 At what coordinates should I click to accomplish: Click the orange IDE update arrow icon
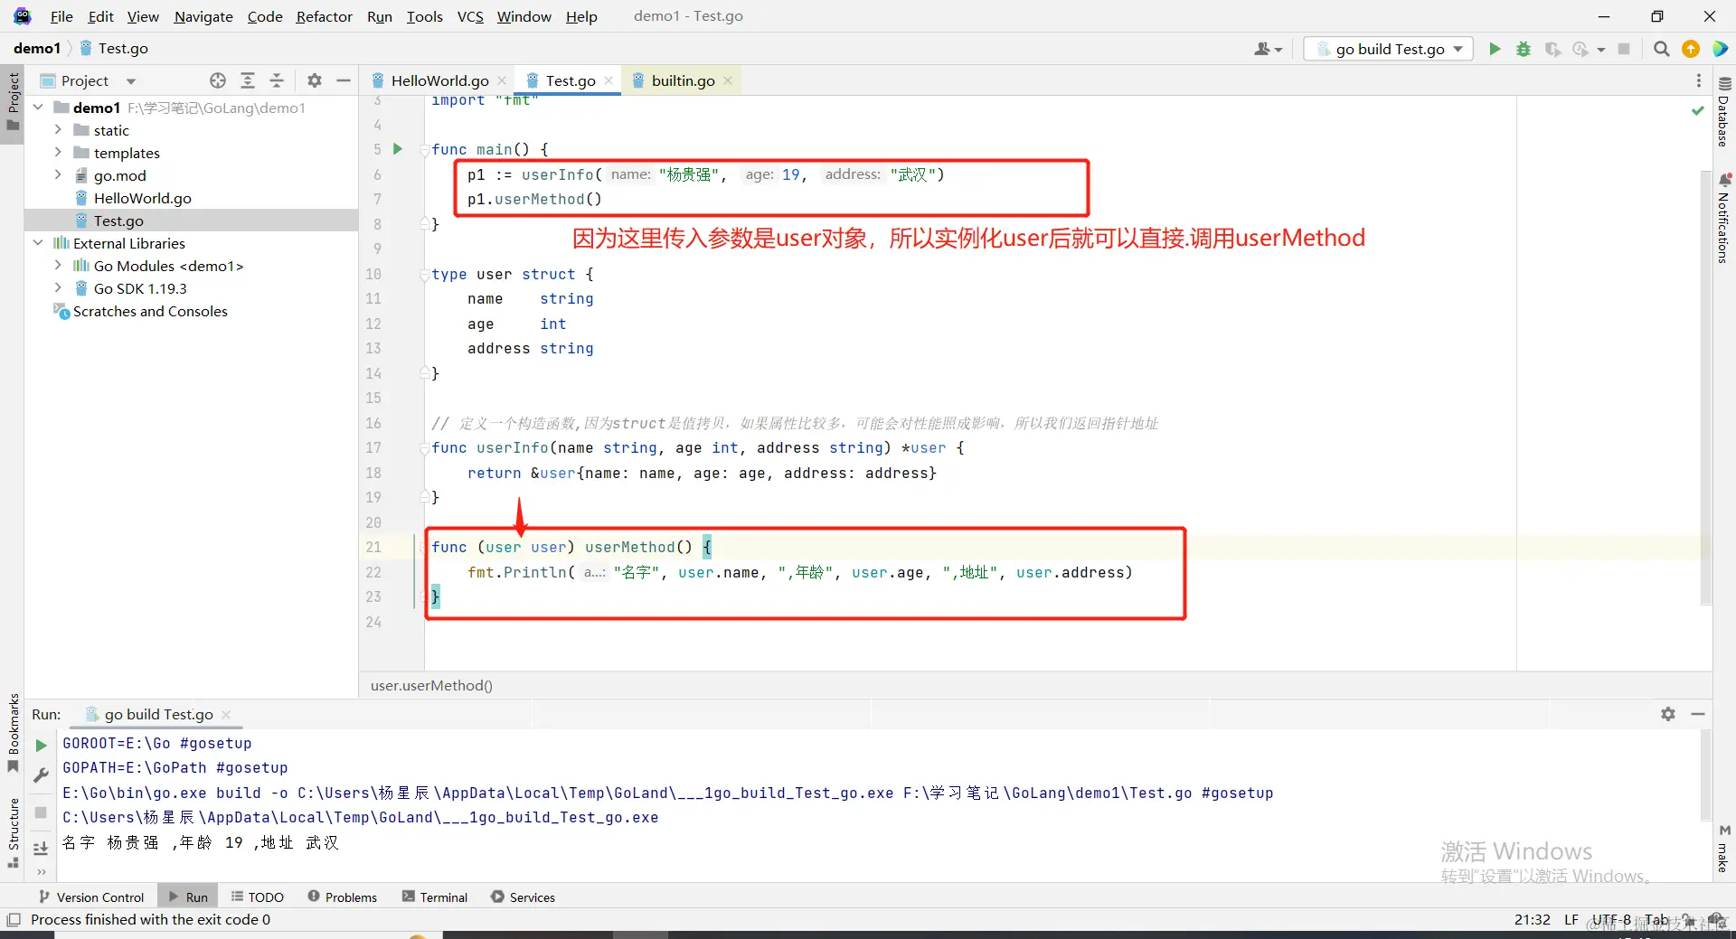click(x=1691, y=49)
